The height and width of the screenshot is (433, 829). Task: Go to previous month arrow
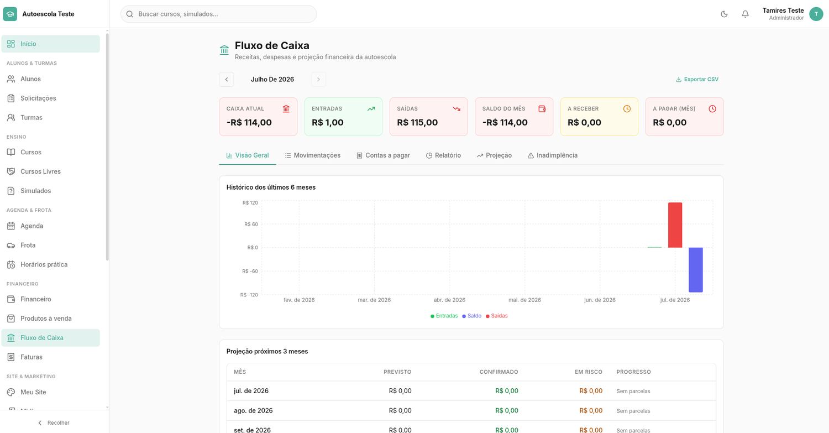[227, 79]
